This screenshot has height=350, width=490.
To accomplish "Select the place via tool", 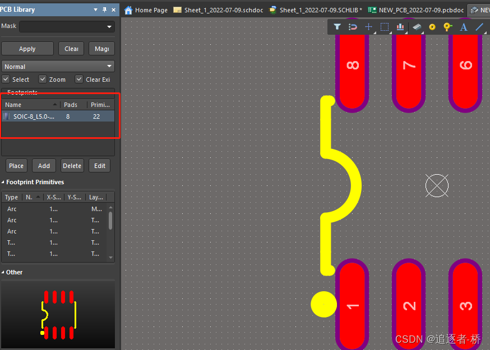I will [447, 26].
